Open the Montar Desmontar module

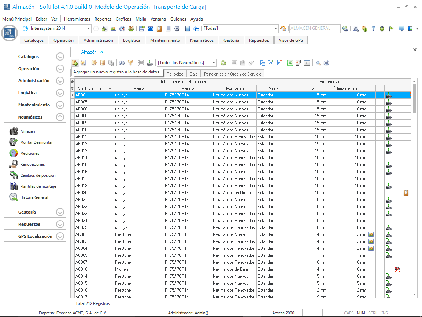(36, 142)
